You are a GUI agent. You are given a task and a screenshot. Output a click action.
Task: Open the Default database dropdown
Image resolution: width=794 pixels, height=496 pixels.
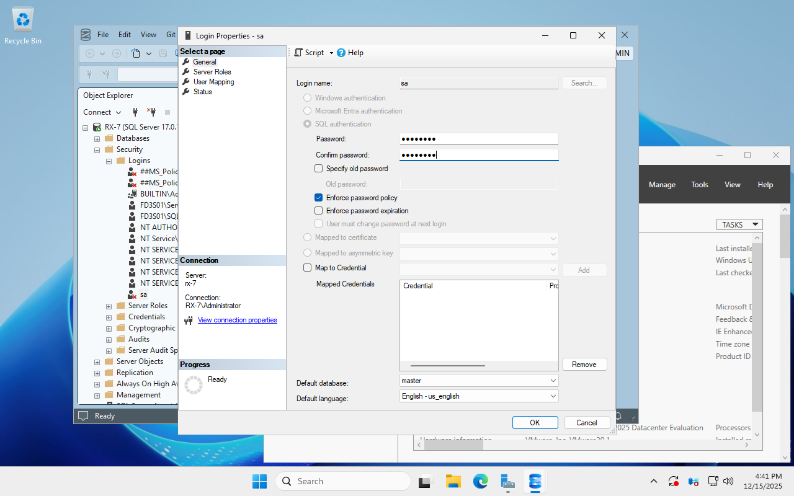coord(553,380)
